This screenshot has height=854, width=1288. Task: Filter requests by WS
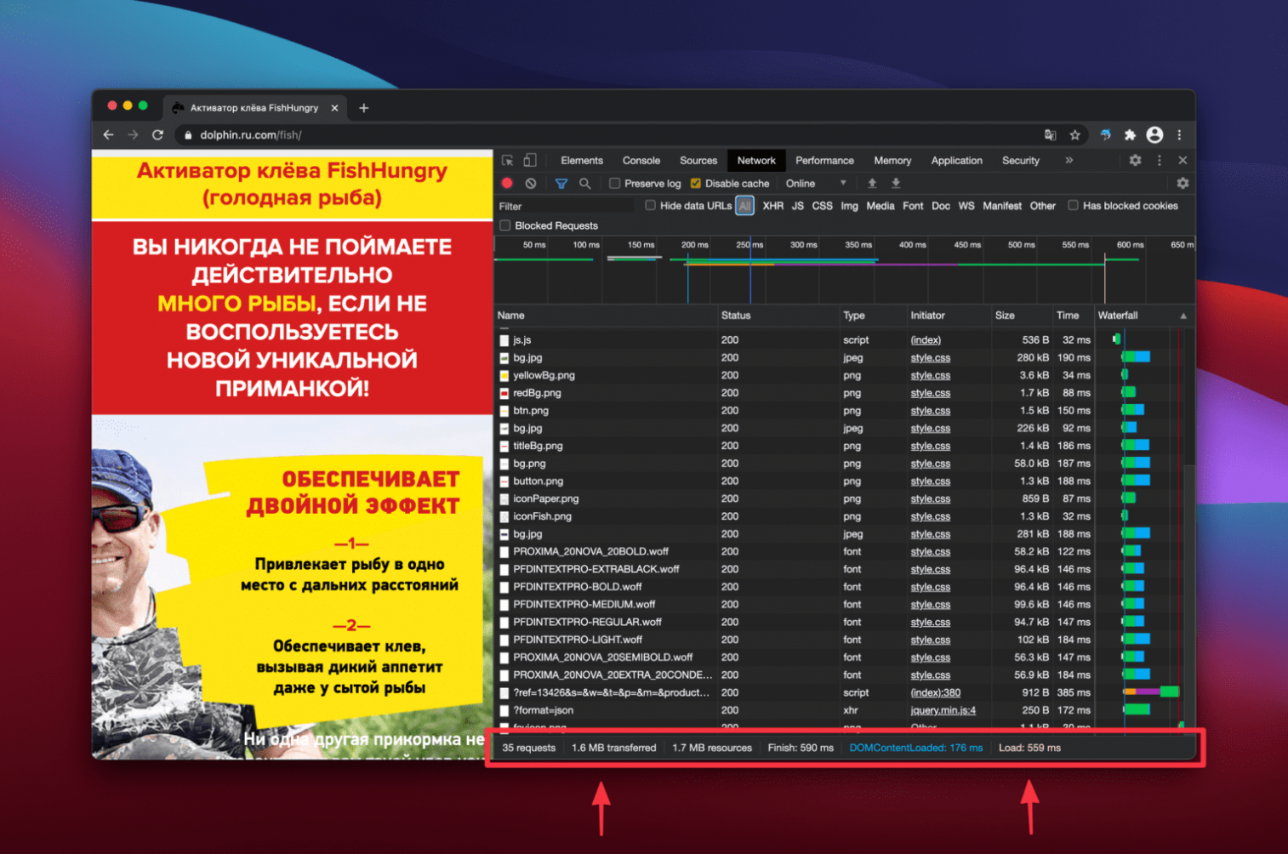coord(966,206)
